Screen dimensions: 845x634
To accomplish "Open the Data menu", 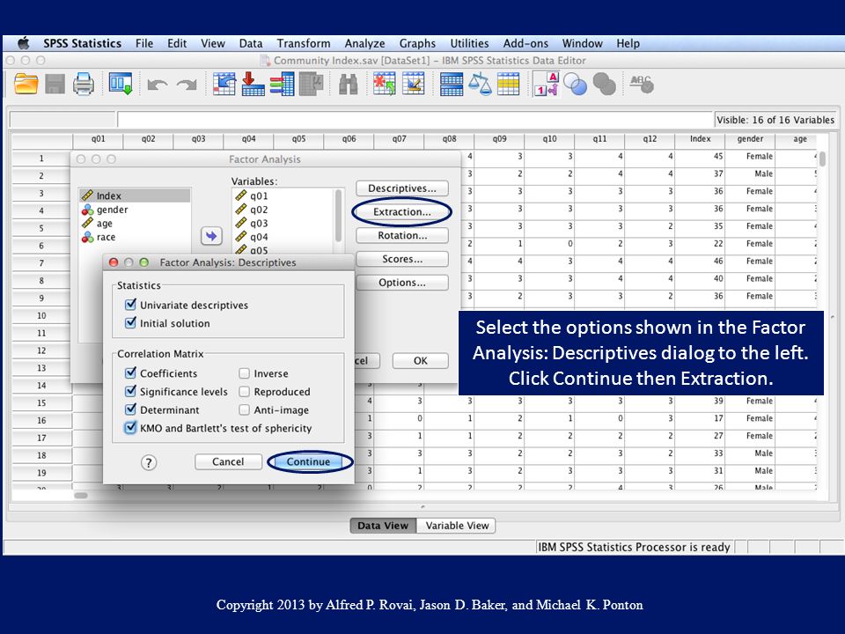I will point(251,43).
